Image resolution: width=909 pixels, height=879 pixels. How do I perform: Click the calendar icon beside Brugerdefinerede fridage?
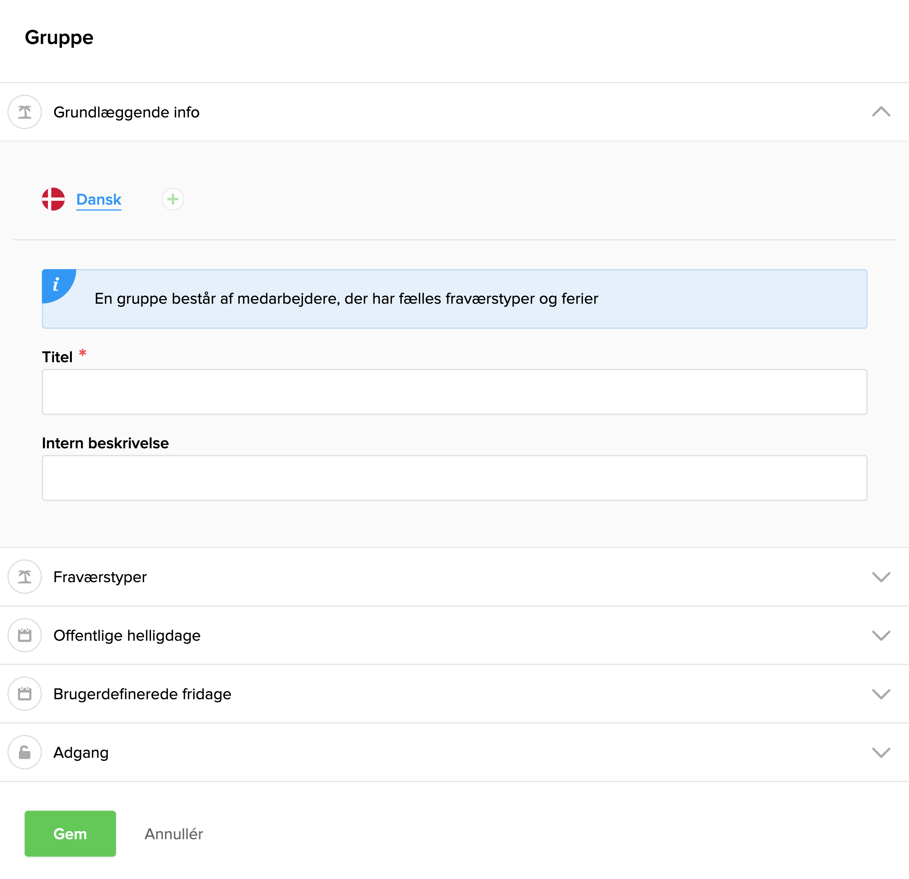click(x=24, y=693)
